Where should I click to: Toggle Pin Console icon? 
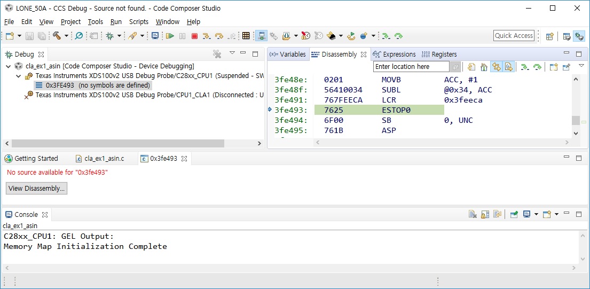coord(514,214)
